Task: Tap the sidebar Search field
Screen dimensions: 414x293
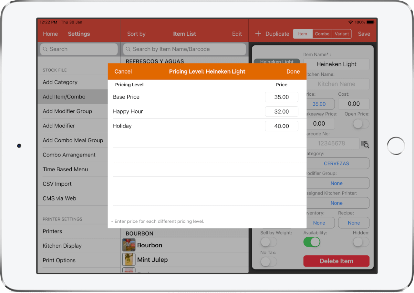Action: click(79, 49)
